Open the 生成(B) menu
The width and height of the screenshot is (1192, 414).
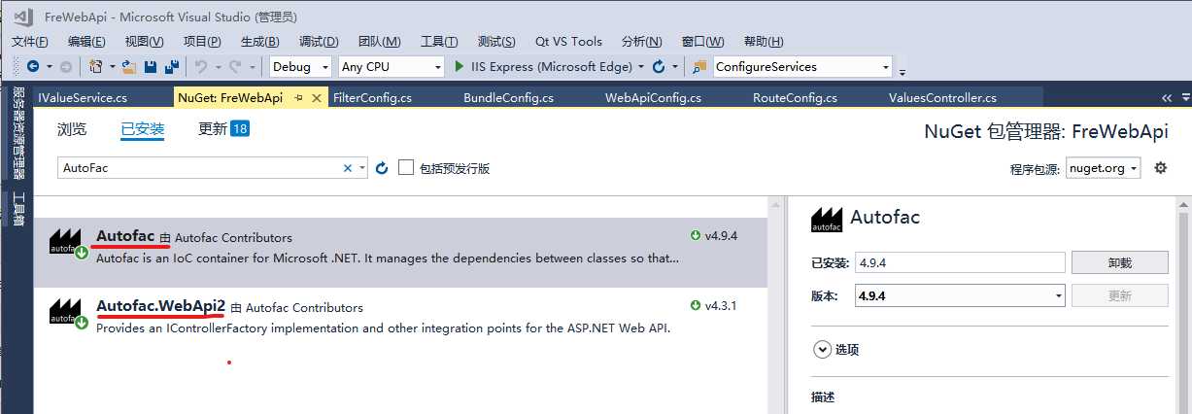point(259,41)
